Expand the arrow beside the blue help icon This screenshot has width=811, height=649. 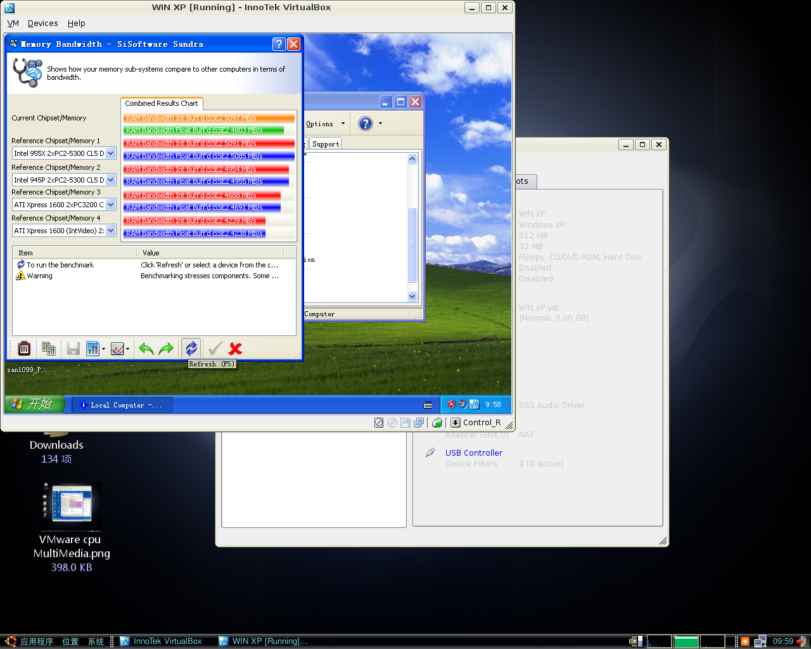coord(380,124)
